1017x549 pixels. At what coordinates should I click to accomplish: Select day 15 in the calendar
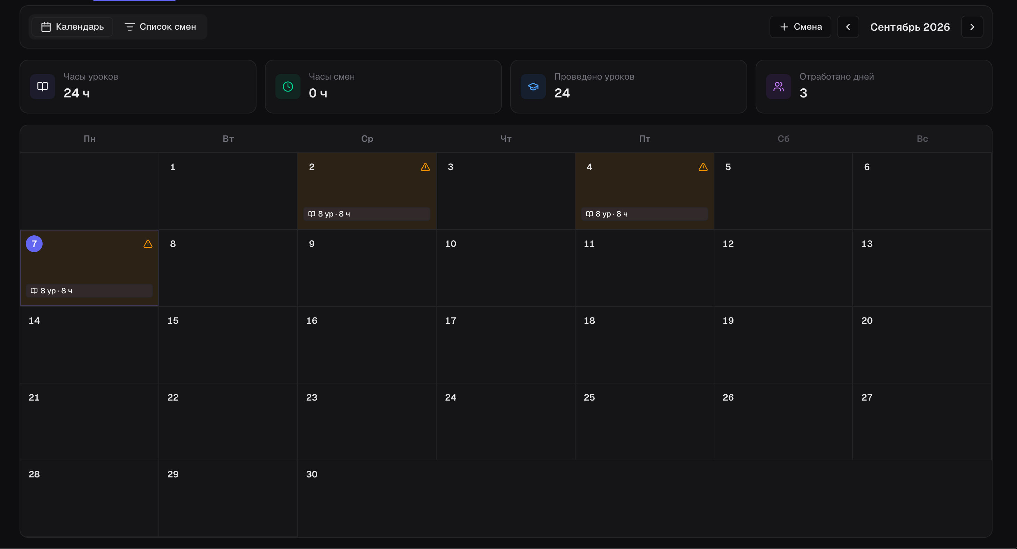pyautogui.click(x=228, y=345)
